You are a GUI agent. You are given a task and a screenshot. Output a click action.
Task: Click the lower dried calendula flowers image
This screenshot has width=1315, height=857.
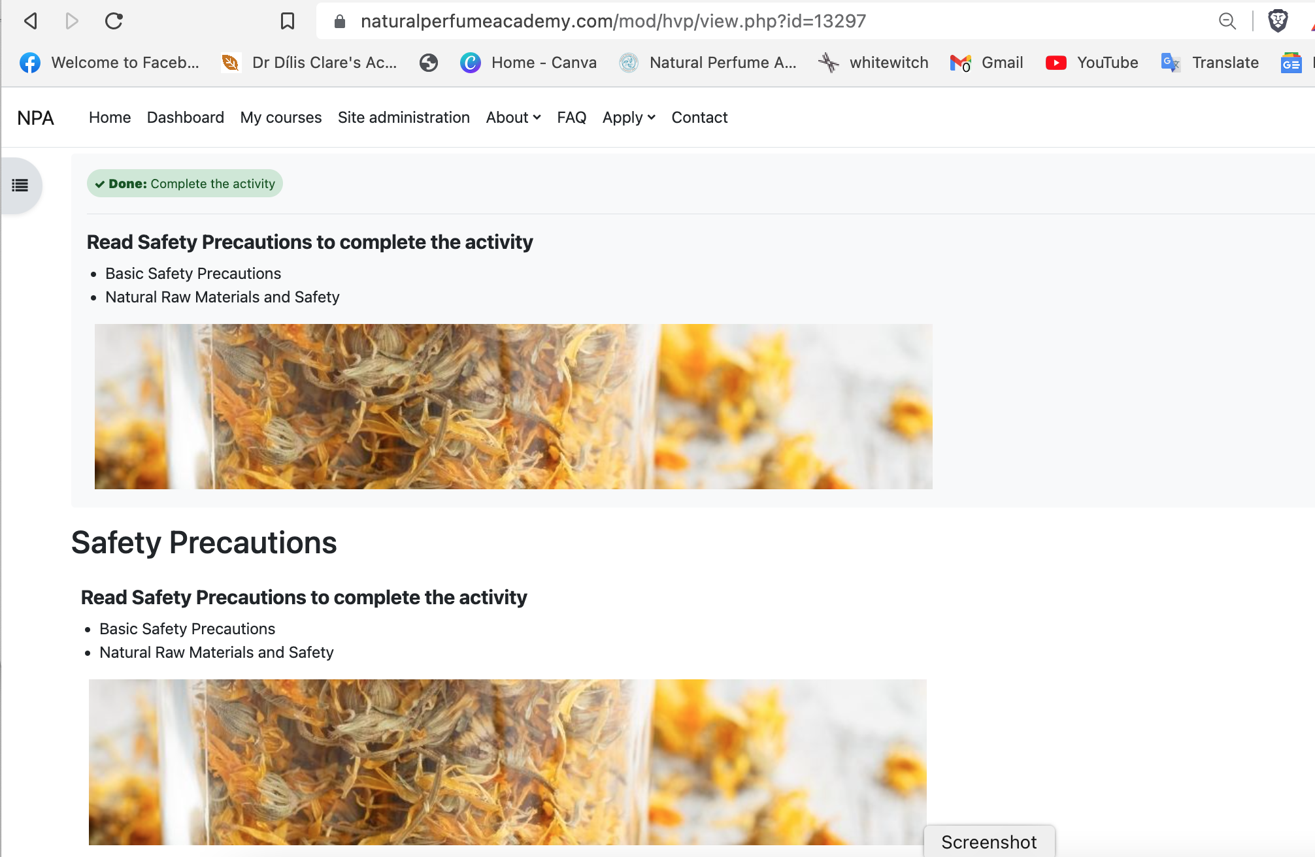coord(508,762)
